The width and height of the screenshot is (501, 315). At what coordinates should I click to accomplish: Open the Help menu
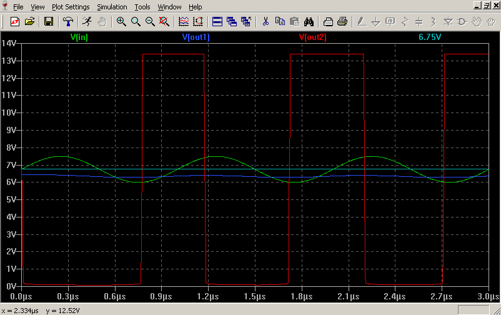[x=196, y=7]
